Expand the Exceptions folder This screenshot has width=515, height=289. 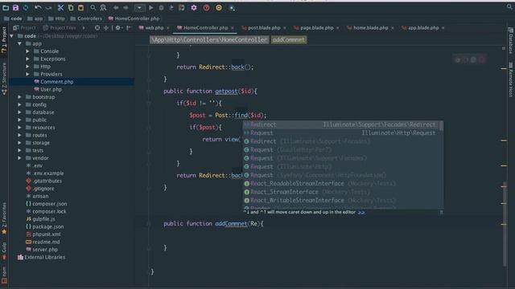tap(27, 59)
